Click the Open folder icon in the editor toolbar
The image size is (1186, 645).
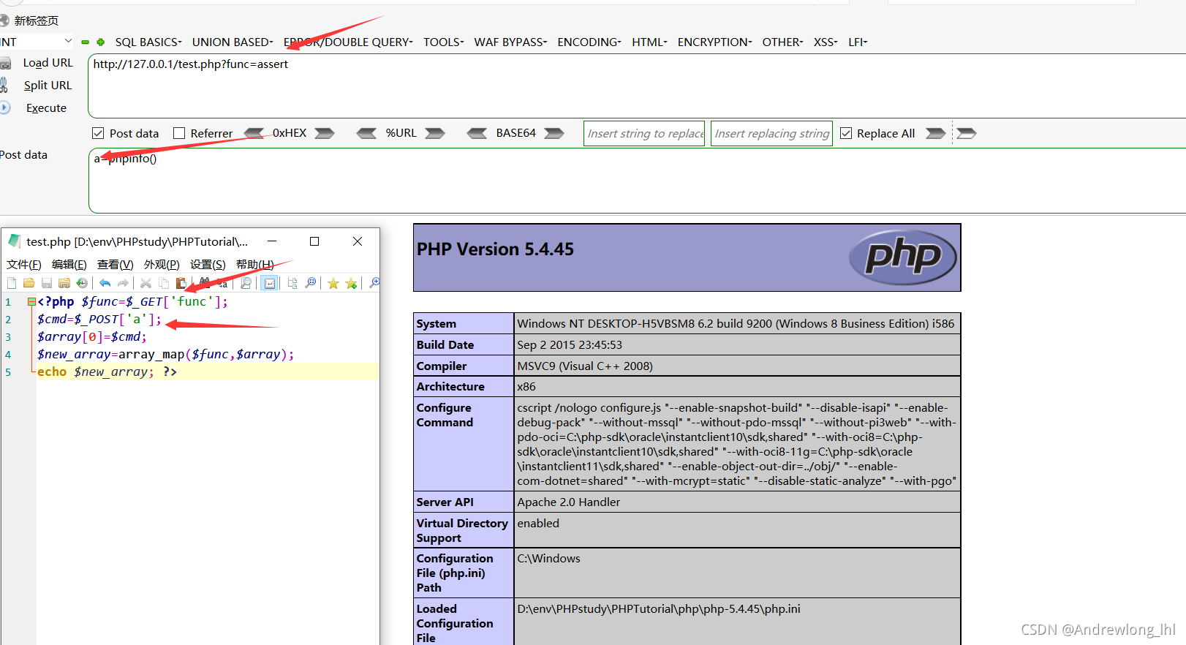29,283
